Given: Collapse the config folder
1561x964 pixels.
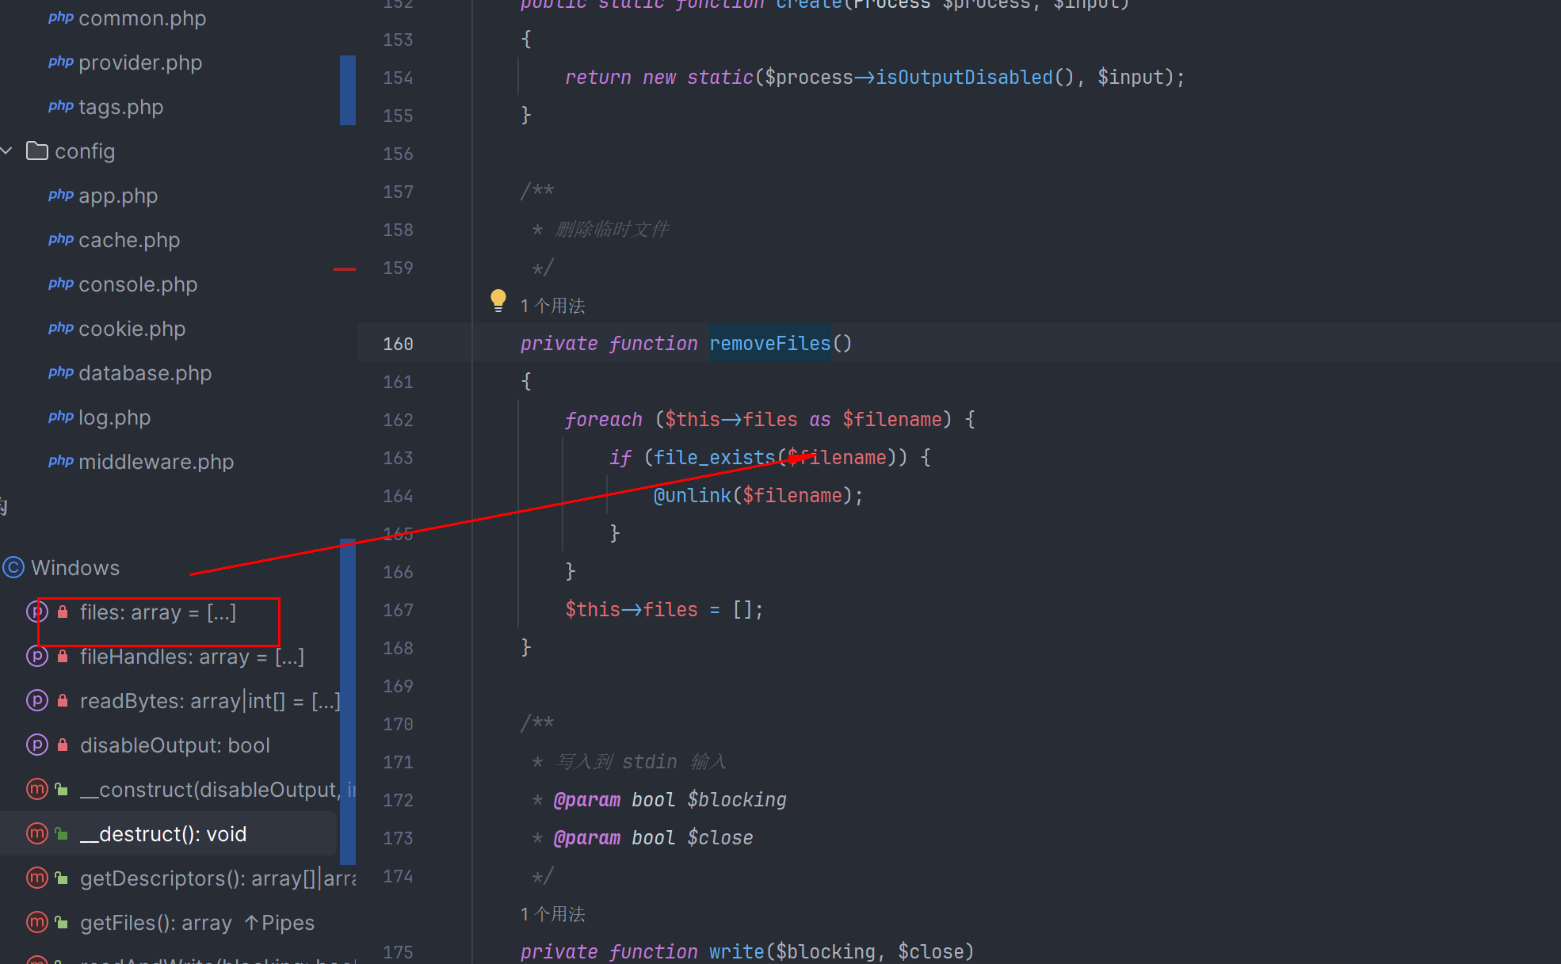Looking at the screenshot, I should (7, 151).
